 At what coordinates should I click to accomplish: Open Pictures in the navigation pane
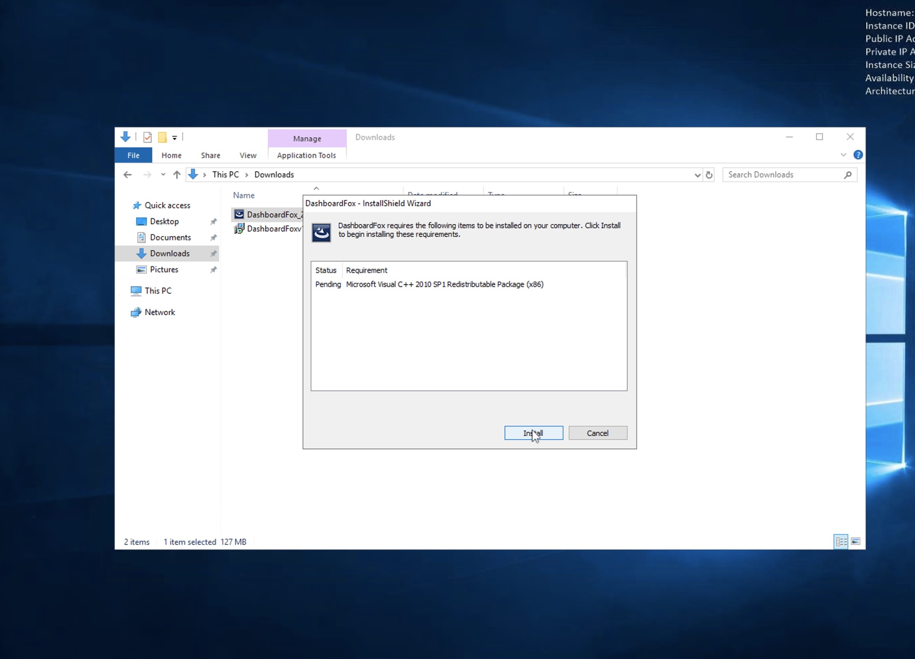pos(164,269)
